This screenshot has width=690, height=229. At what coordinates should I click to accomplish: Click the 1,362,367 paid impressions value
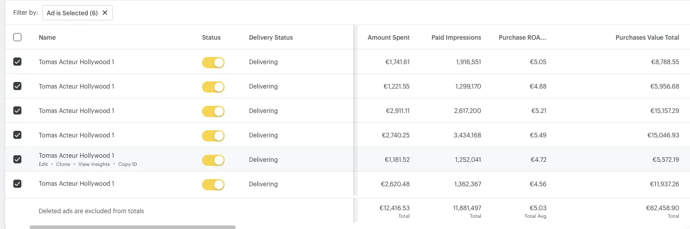[x=467, y=184]
